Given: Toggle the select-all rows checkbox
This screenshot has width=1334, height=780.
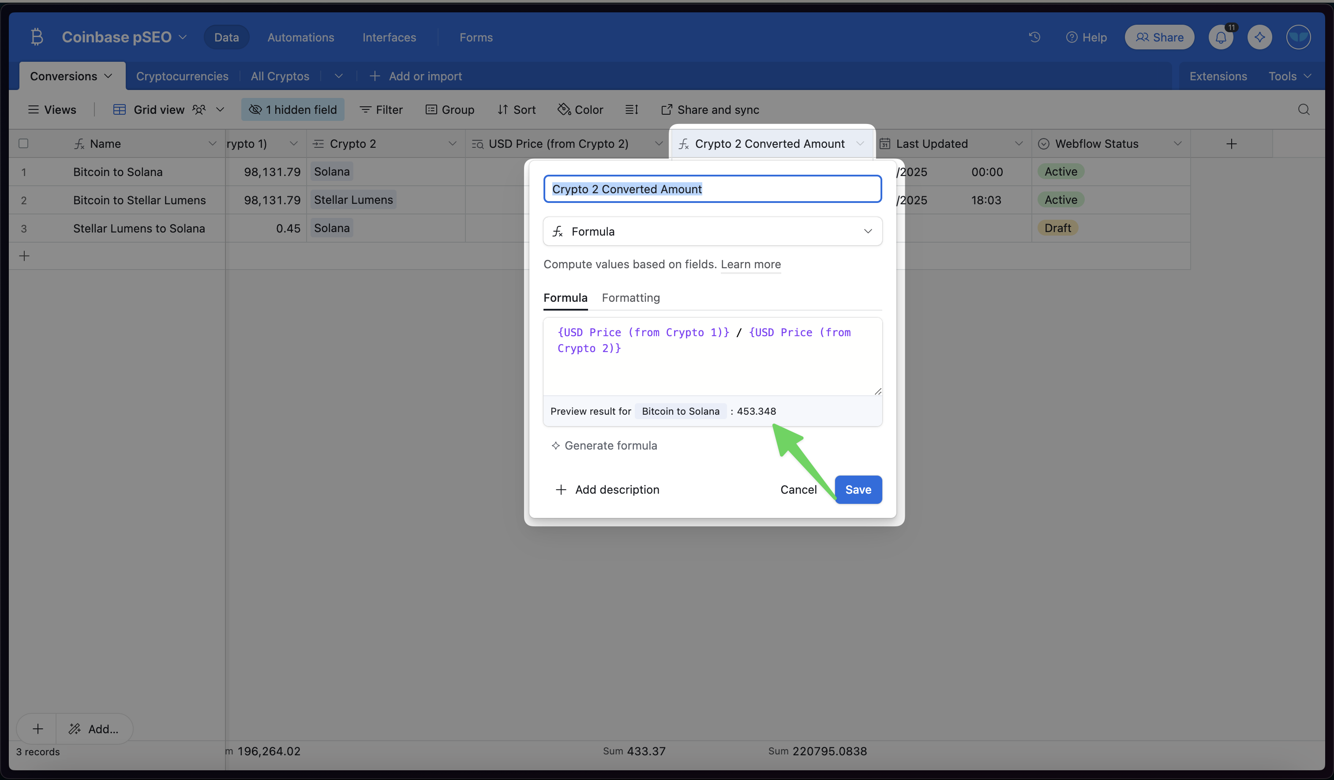Looking at the screenshot, I should 23,143.
